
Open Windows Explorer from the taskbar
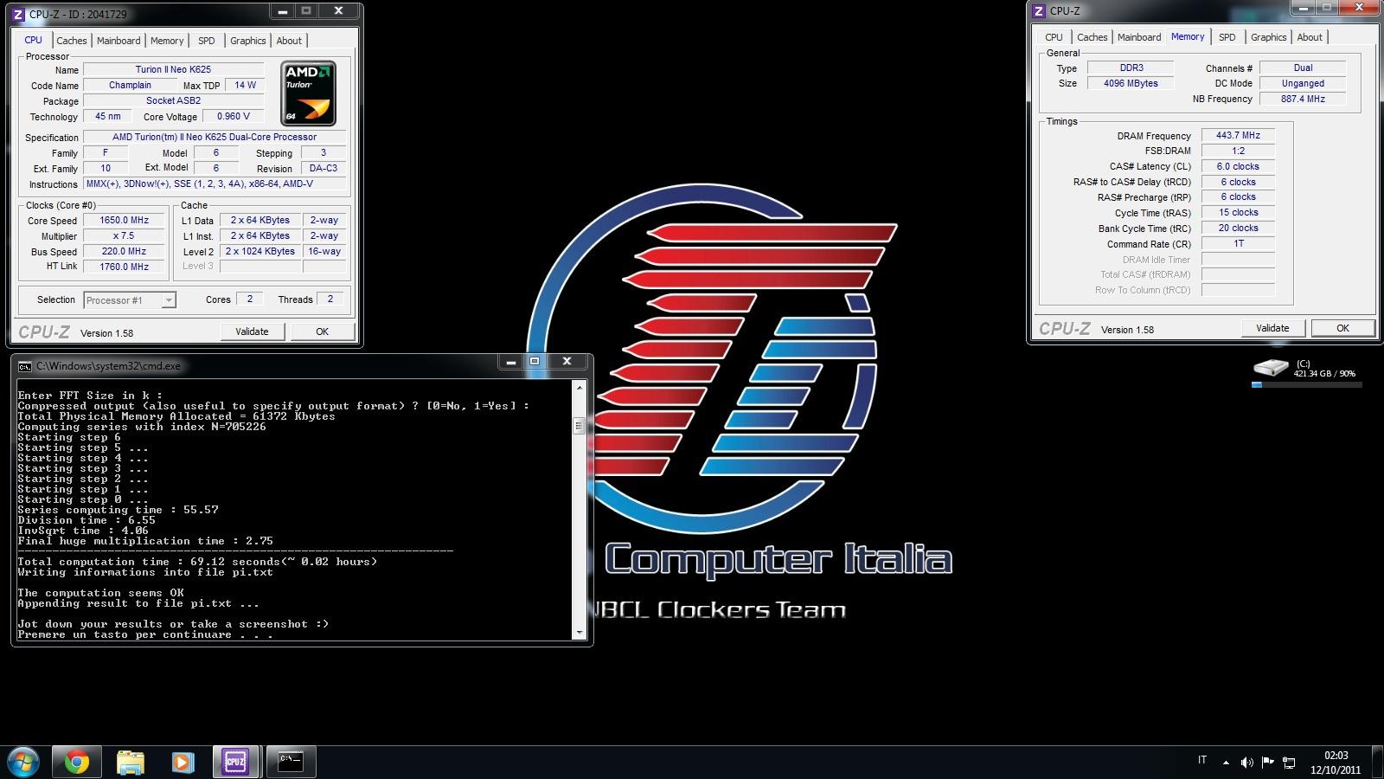130,762
